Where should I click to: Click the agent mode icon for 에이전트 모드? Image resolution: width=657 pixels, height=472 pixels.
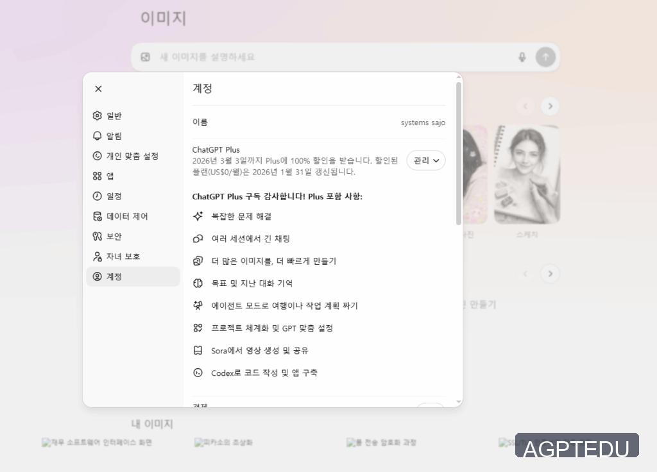198,305
